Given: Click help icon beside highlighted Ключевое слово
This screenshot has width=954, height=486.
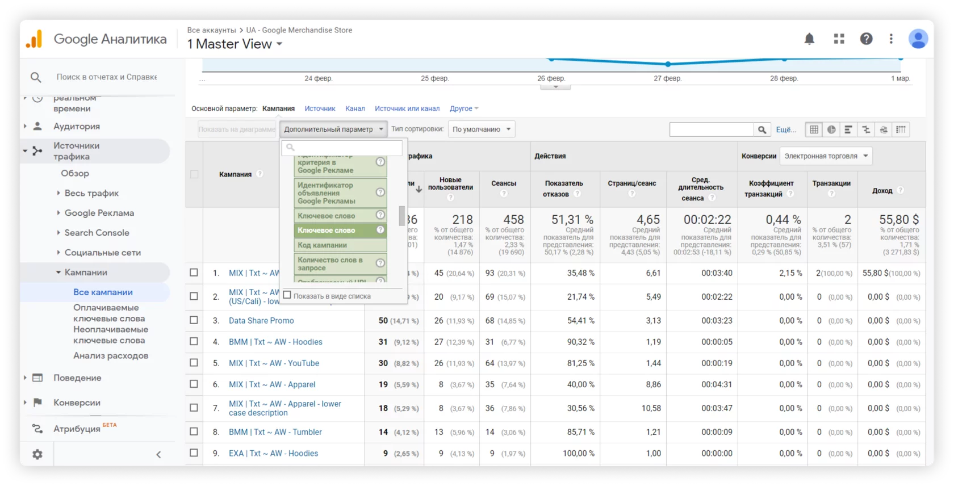Looking at the screenshot, I should (380, 230).
